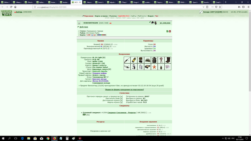251x141 pixels.
Task: Click Вывести форму нападения на персонажа link
Action: pos(124,90)
